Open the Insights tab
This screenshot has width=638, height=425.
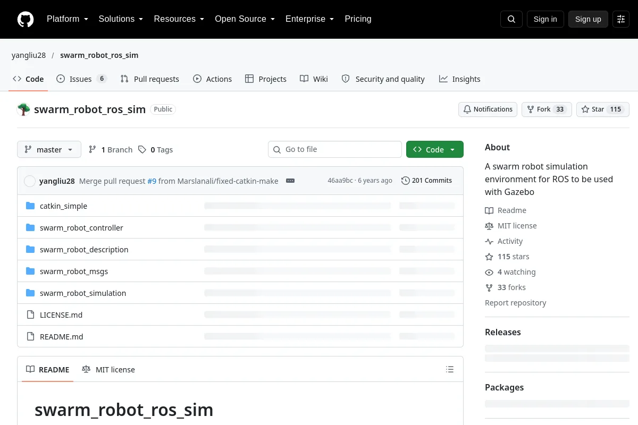(x=460, y=79)
